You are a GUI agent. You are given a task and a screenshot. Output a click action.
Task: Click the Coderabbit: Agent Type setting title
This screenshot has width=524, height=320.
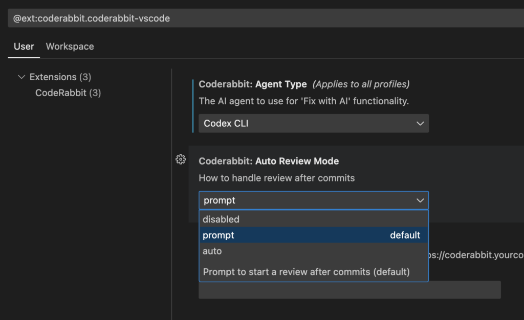click(253, 84)
